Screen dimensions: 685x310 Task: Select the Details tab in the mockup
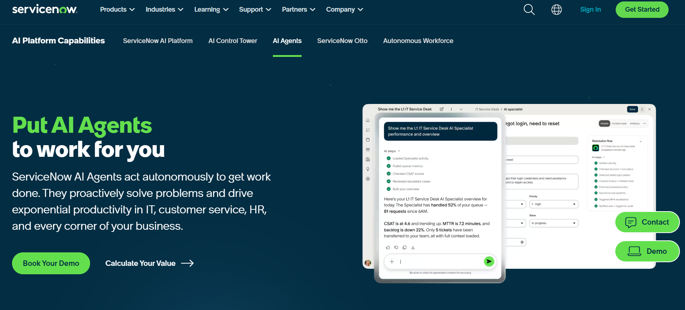(604, 124)
